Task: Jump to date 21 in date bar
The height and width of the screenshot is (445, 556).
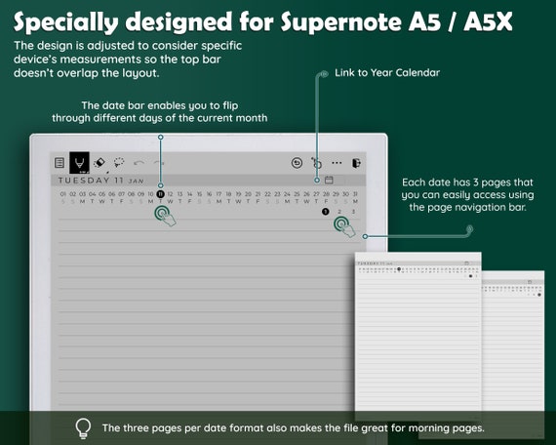Action: tap(258, 194)
